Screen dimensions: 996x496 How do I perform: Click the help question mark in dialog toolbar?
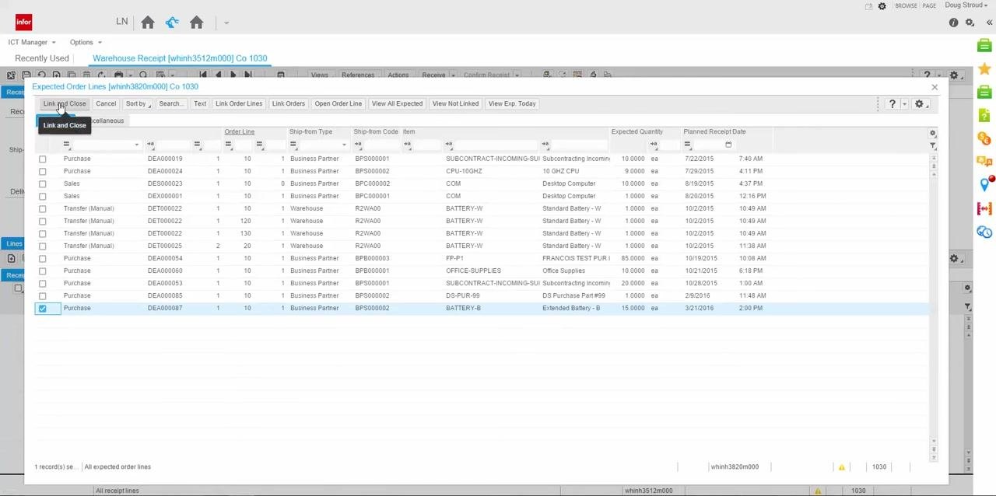893,103
